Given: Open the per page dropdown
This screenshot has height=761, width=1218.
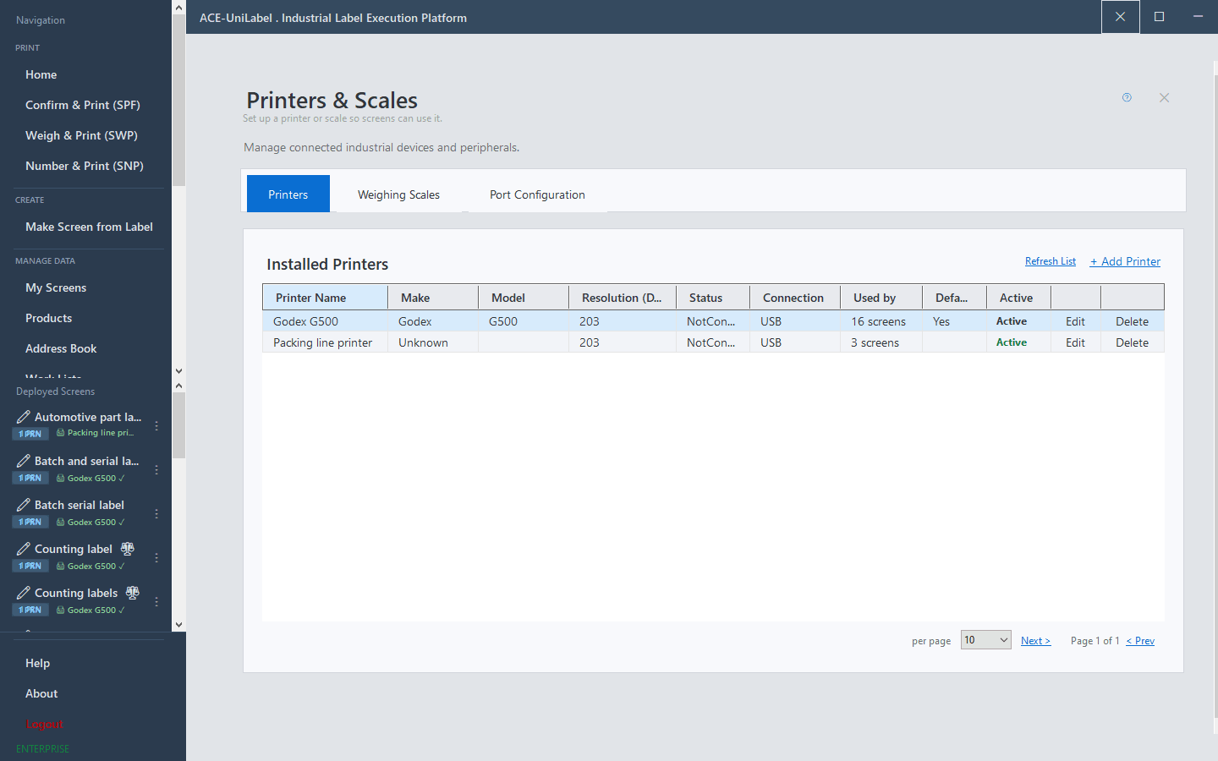Looking at the screenshot, I should click(985, 640).
